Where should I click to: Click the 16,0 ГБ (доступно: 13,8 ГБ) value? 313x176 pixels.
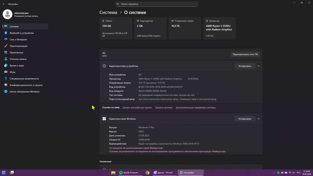[152, 83]
